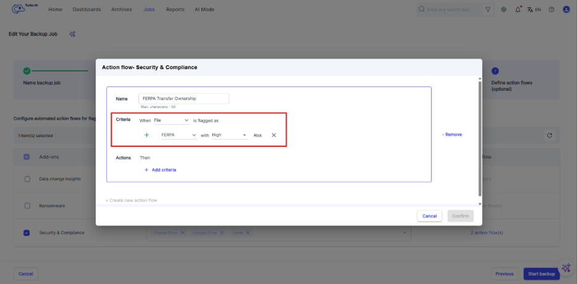Click the action flow Name input field
This screenshot has height=284, width=578.
[x=183, y=99]
